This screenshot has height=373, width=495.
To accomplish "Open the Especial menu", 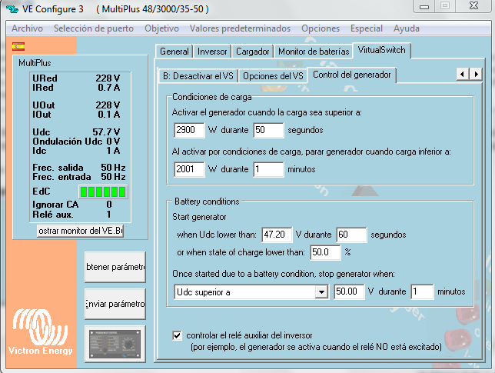I will click(x=366, y=28).
